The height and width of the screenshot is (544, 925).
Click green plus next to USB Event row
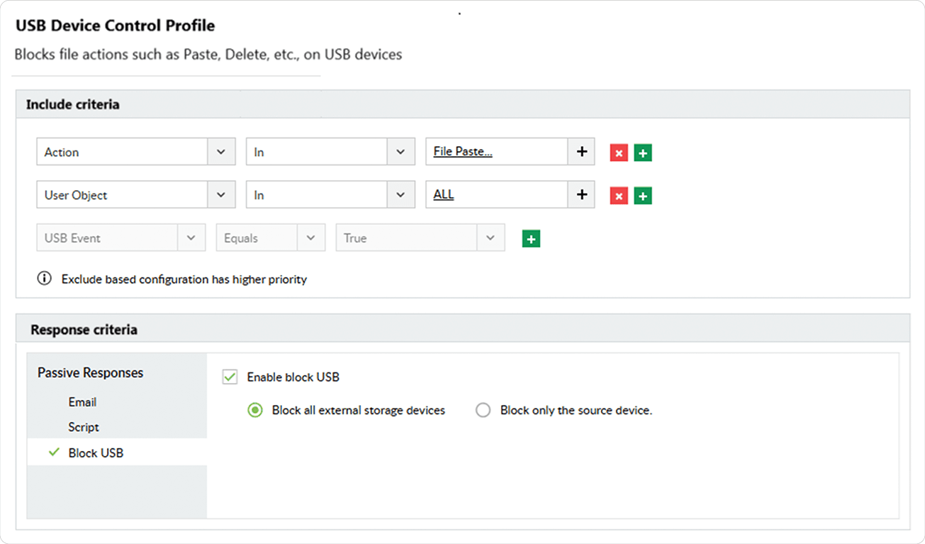coord(531,239)
